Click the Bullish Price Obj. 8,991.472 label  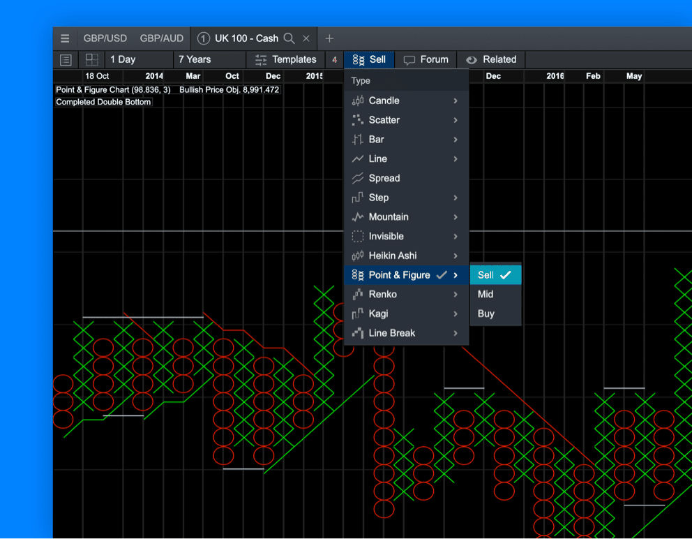229,89
